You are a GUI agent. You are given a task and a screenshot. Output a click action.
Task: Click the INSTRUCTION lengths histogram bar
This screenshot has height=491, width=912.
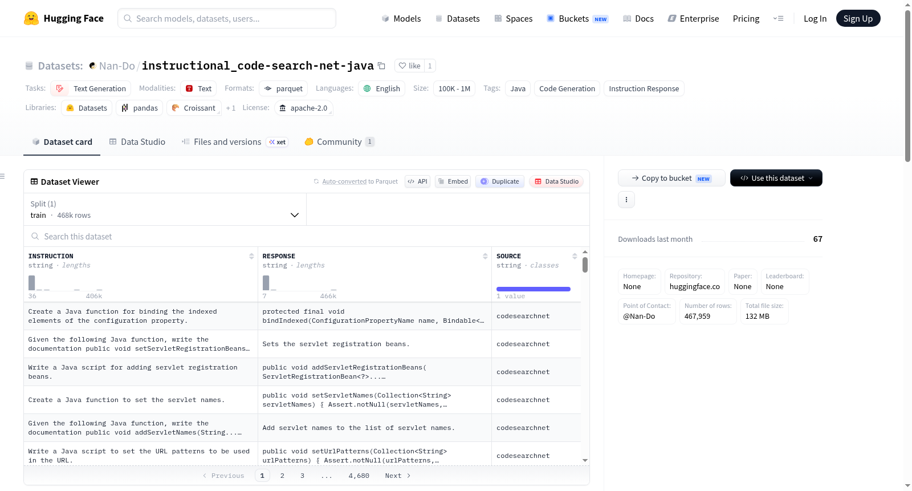[x=32, y=283]
